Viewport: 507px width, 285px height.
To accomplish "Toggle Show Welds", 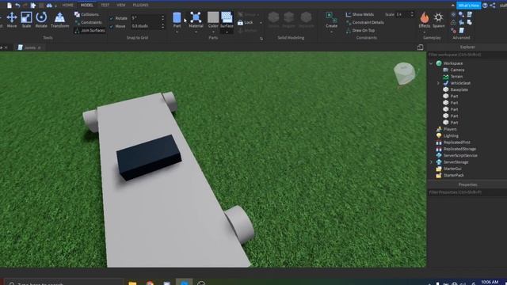I will (360, 14).
